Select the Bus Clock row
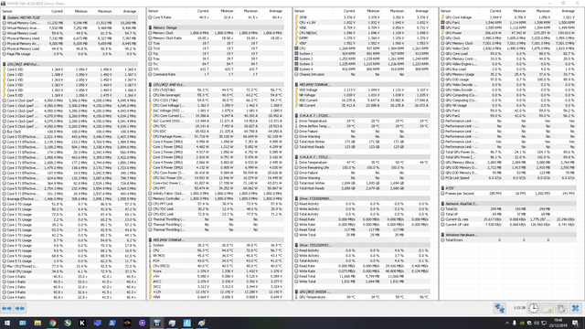 pos(69,132)
